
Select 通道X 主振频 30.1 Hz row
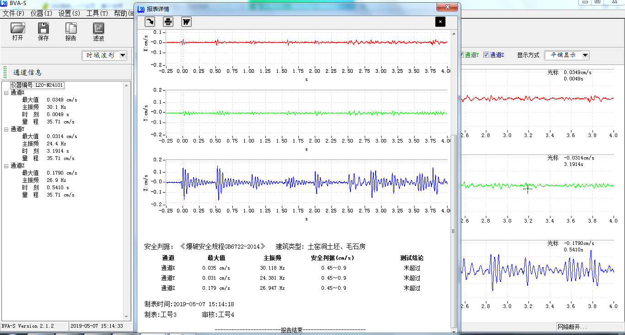pyautogui.click(x=44, y=107)
